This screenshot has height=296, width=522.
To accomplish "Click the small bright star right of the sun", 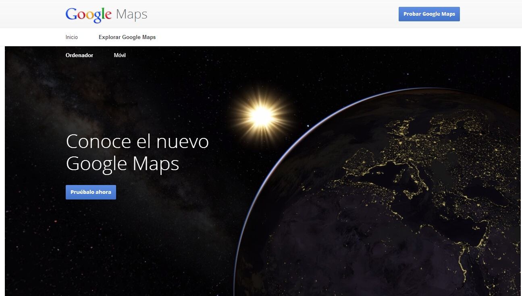I will point(308,126).
